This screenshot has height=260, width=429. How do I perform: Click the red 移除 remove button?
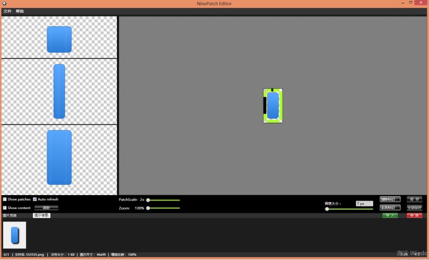414,216
